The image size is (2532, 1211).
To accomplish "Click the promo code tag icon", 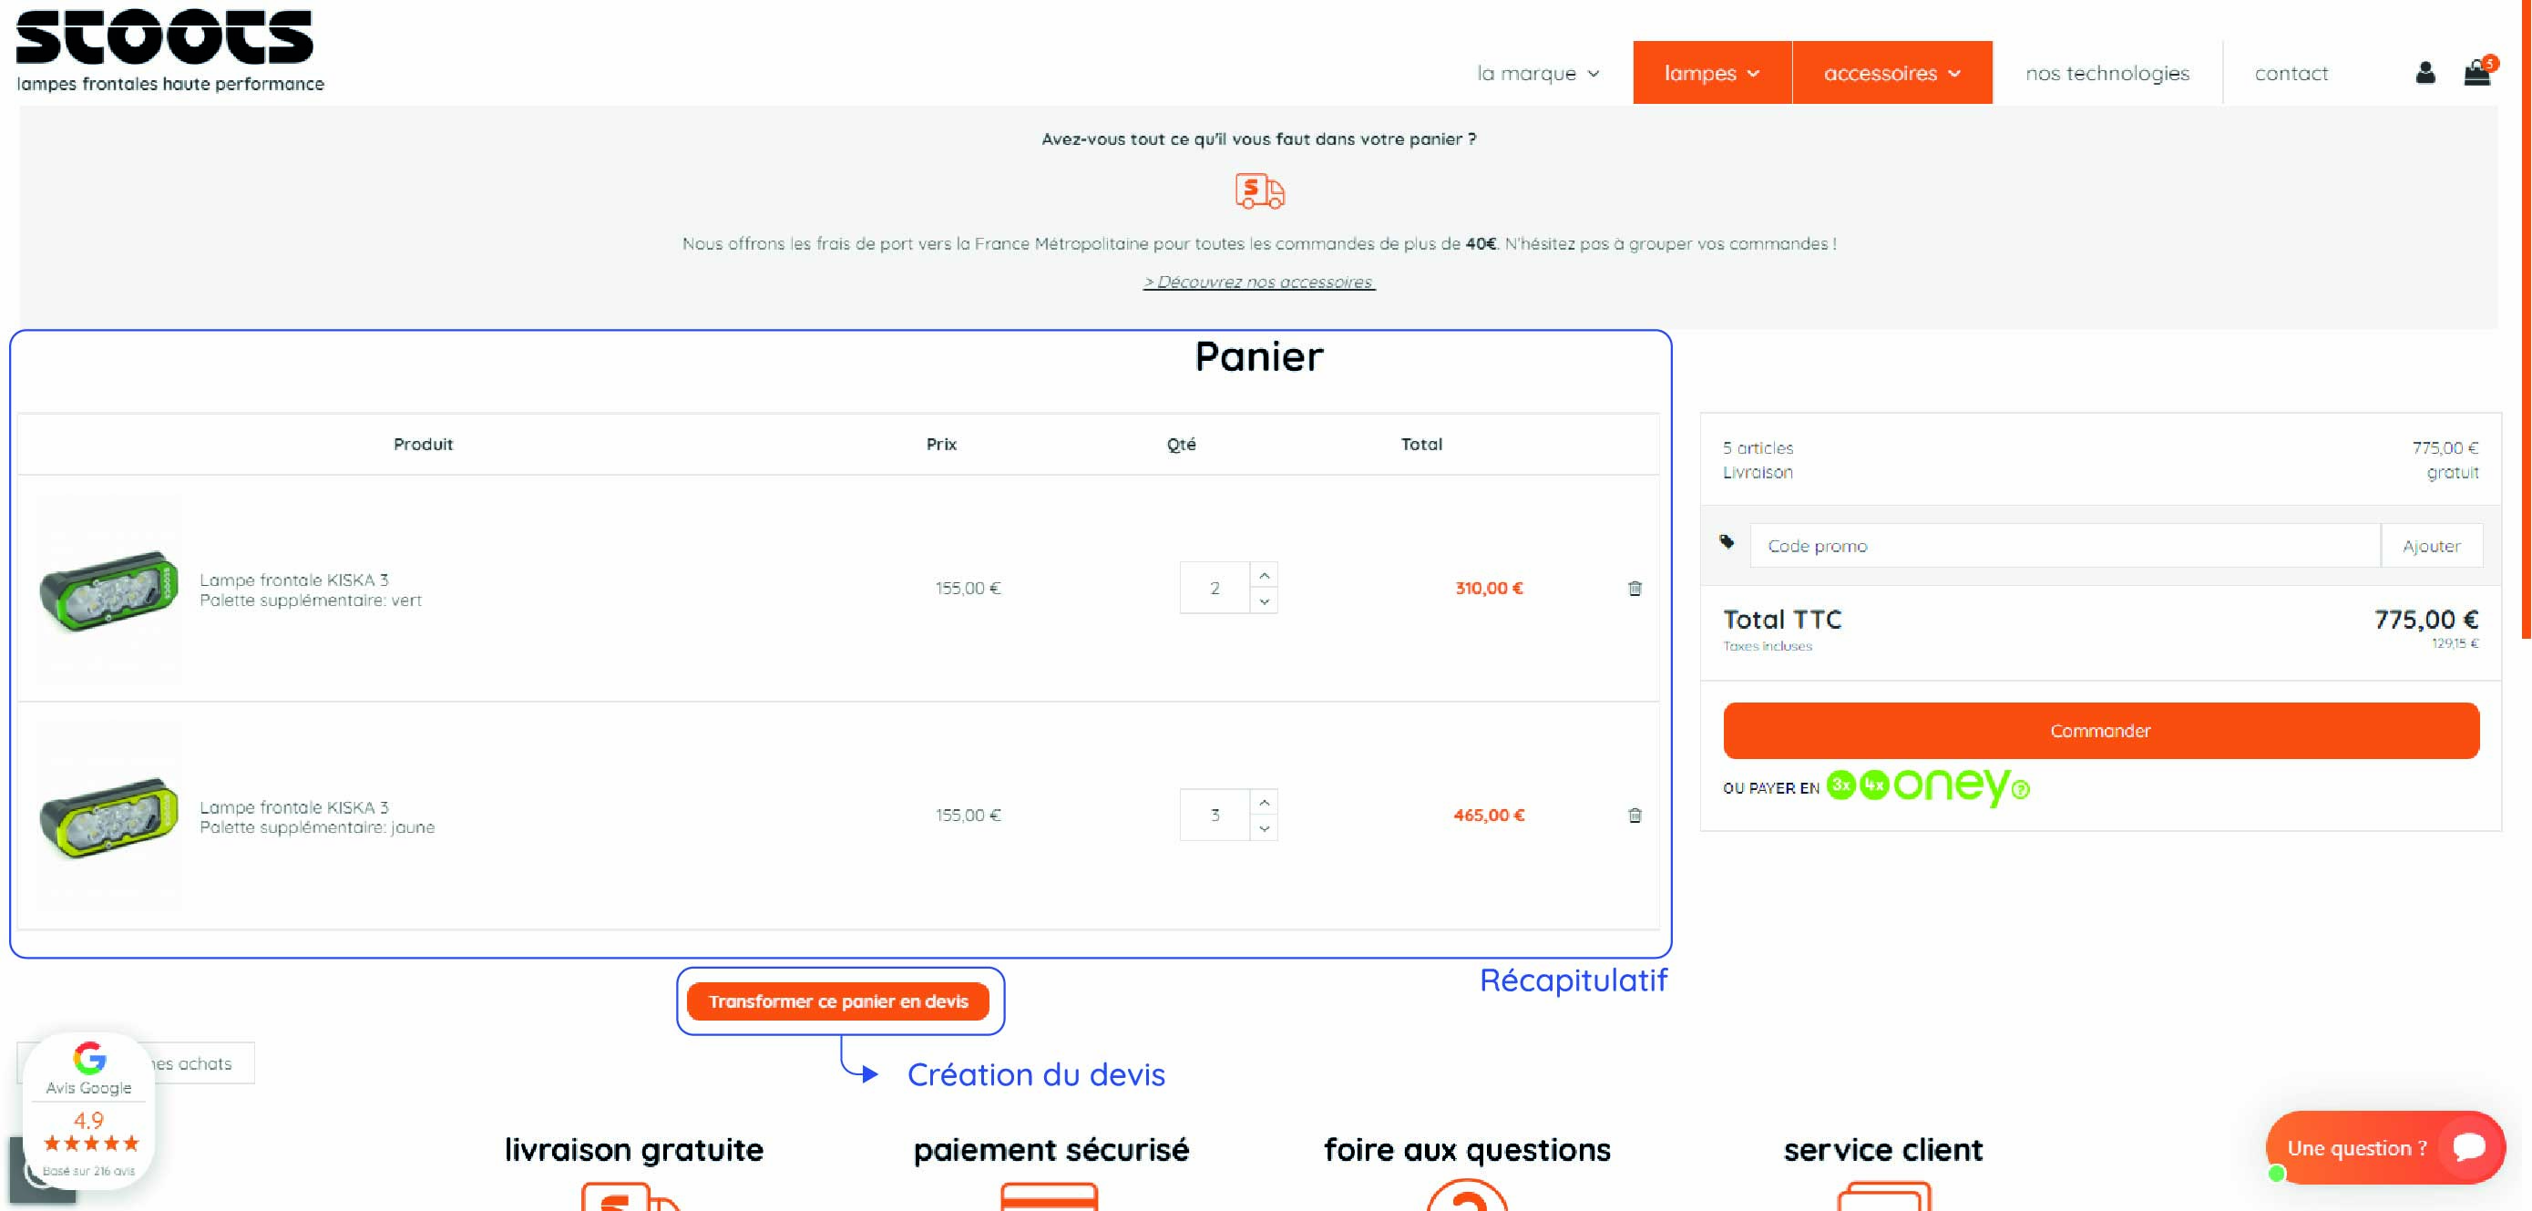I will click(1727, 541).
